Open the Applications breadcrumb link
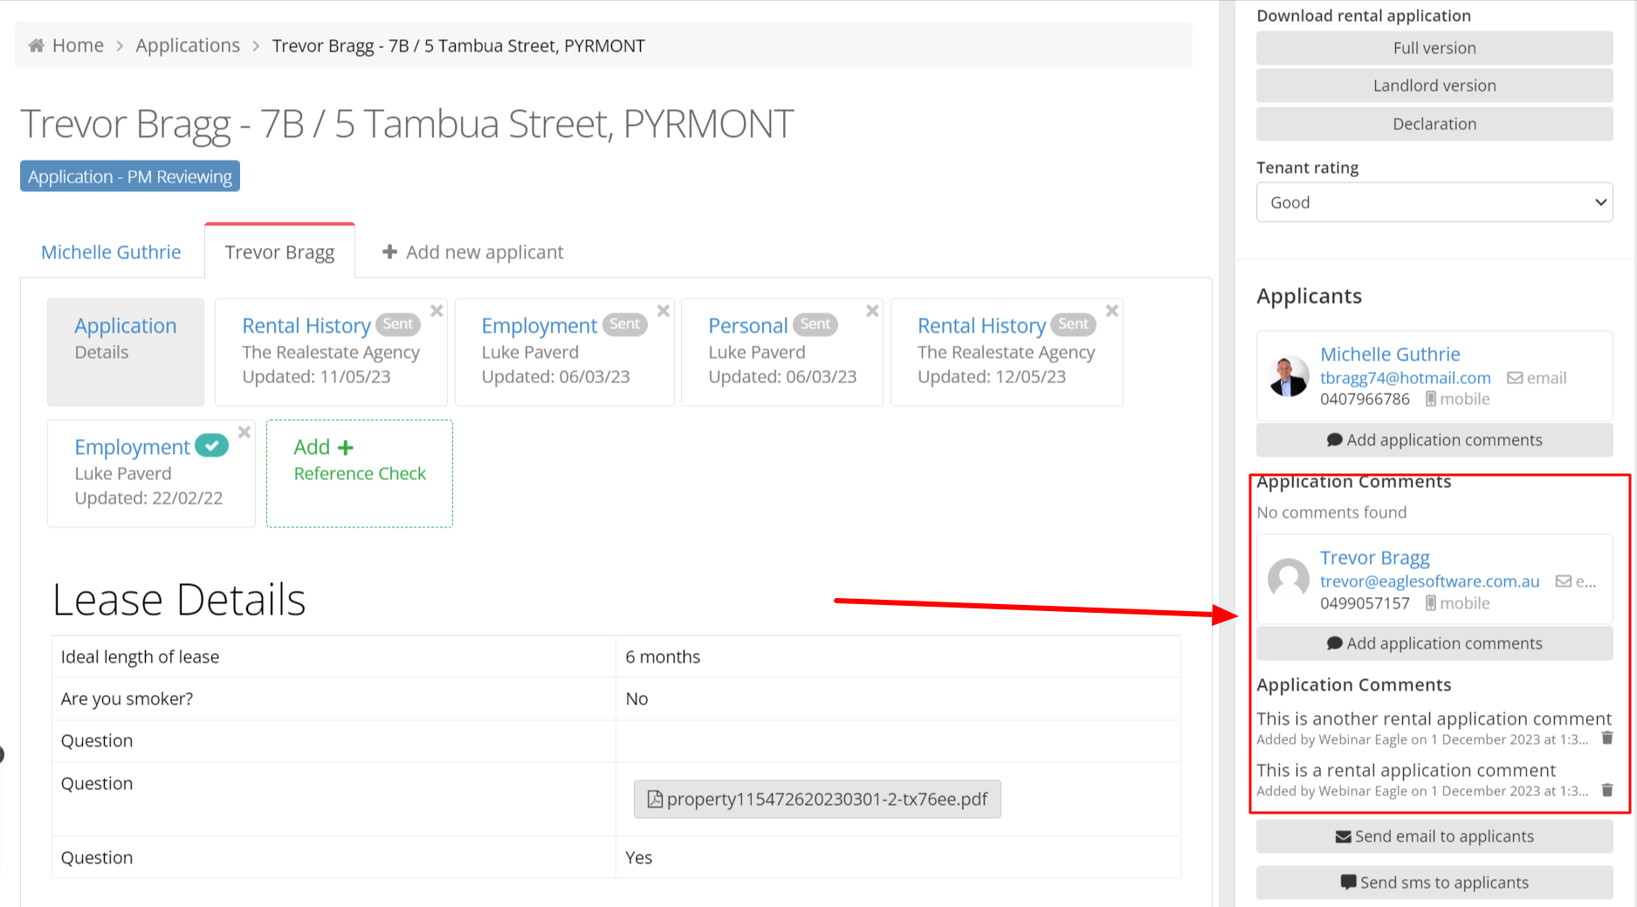The height and width of the screenshot is (907, 1637). [x=188, y=45]
